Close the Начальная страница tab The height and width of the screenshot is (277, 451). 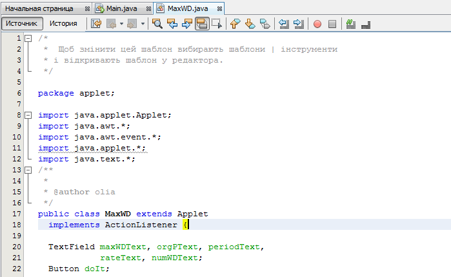point(87,9)
